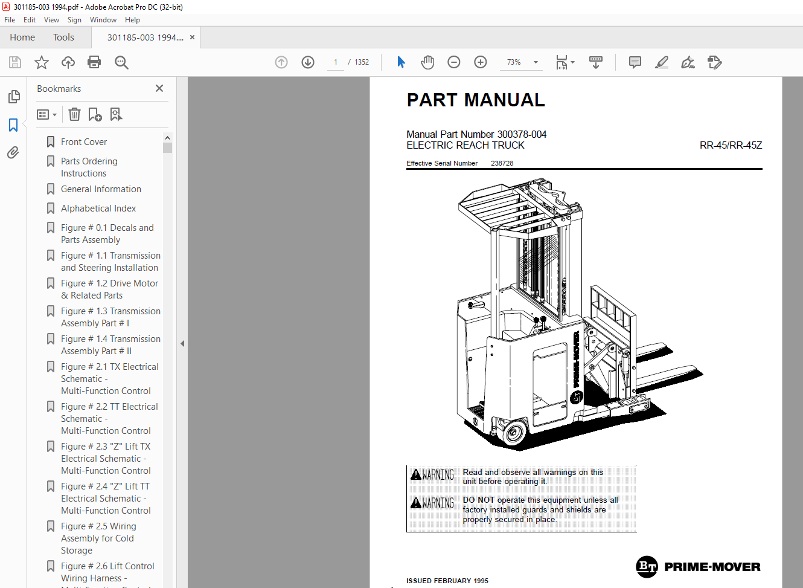Open the Edit menu
Viewport: 803px width, 588px height.
(30, 20)
